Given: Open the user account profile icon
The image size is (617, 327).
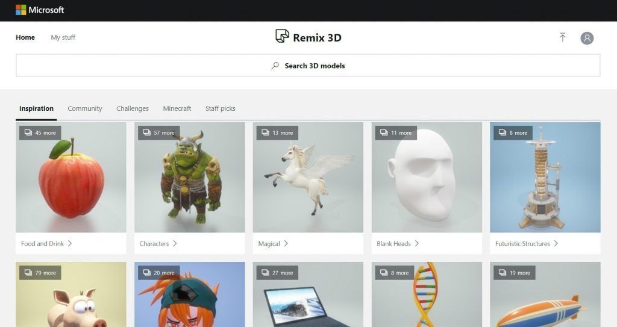Looking at the screenshot, I should [x=587, y=38].
